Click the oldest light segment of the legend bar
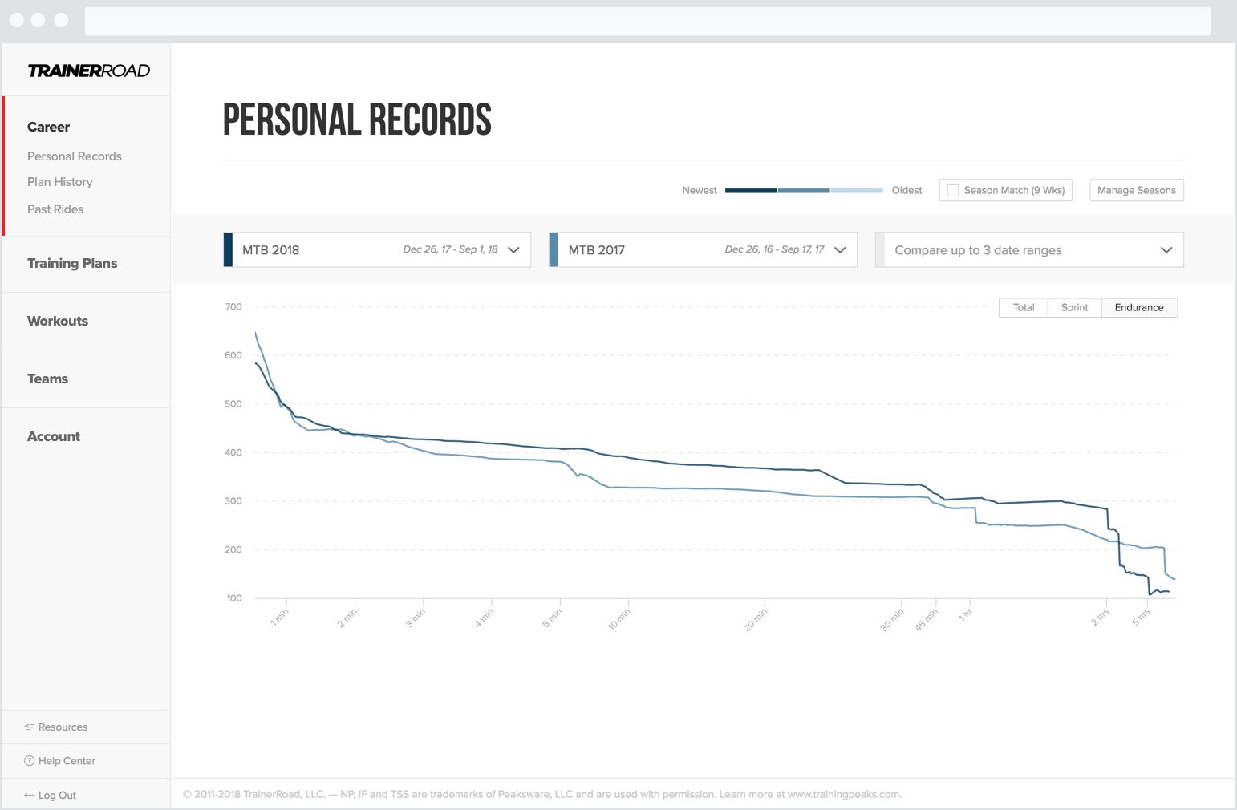The image size is (1237, 810). point(857,191)
